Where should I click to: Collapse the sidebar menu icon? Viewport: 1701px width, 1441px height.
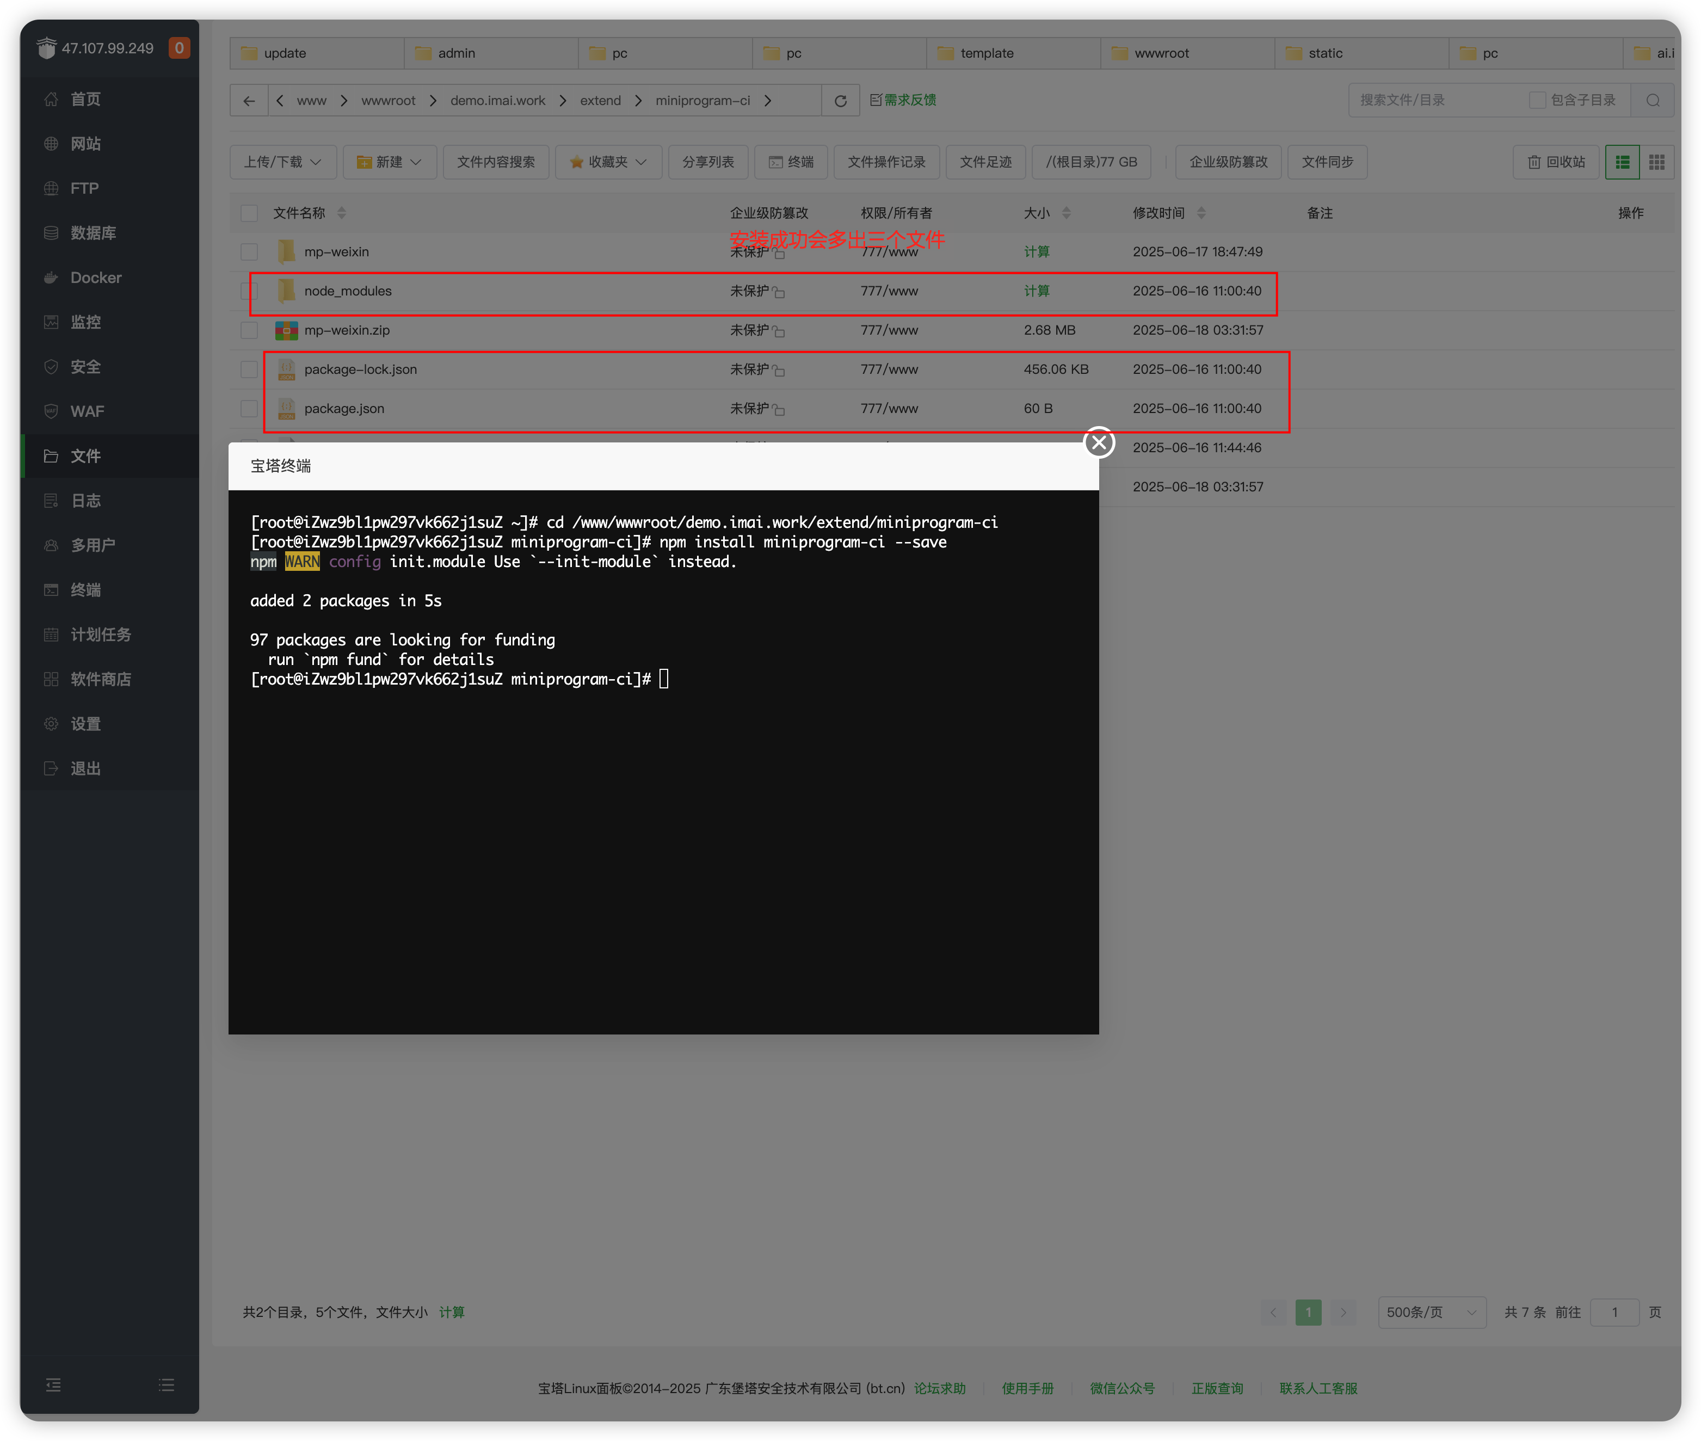(x=53, y=1384)
